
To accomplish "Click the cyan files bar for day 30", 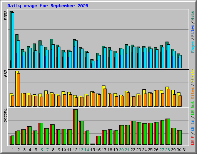I will click(180, 62).
